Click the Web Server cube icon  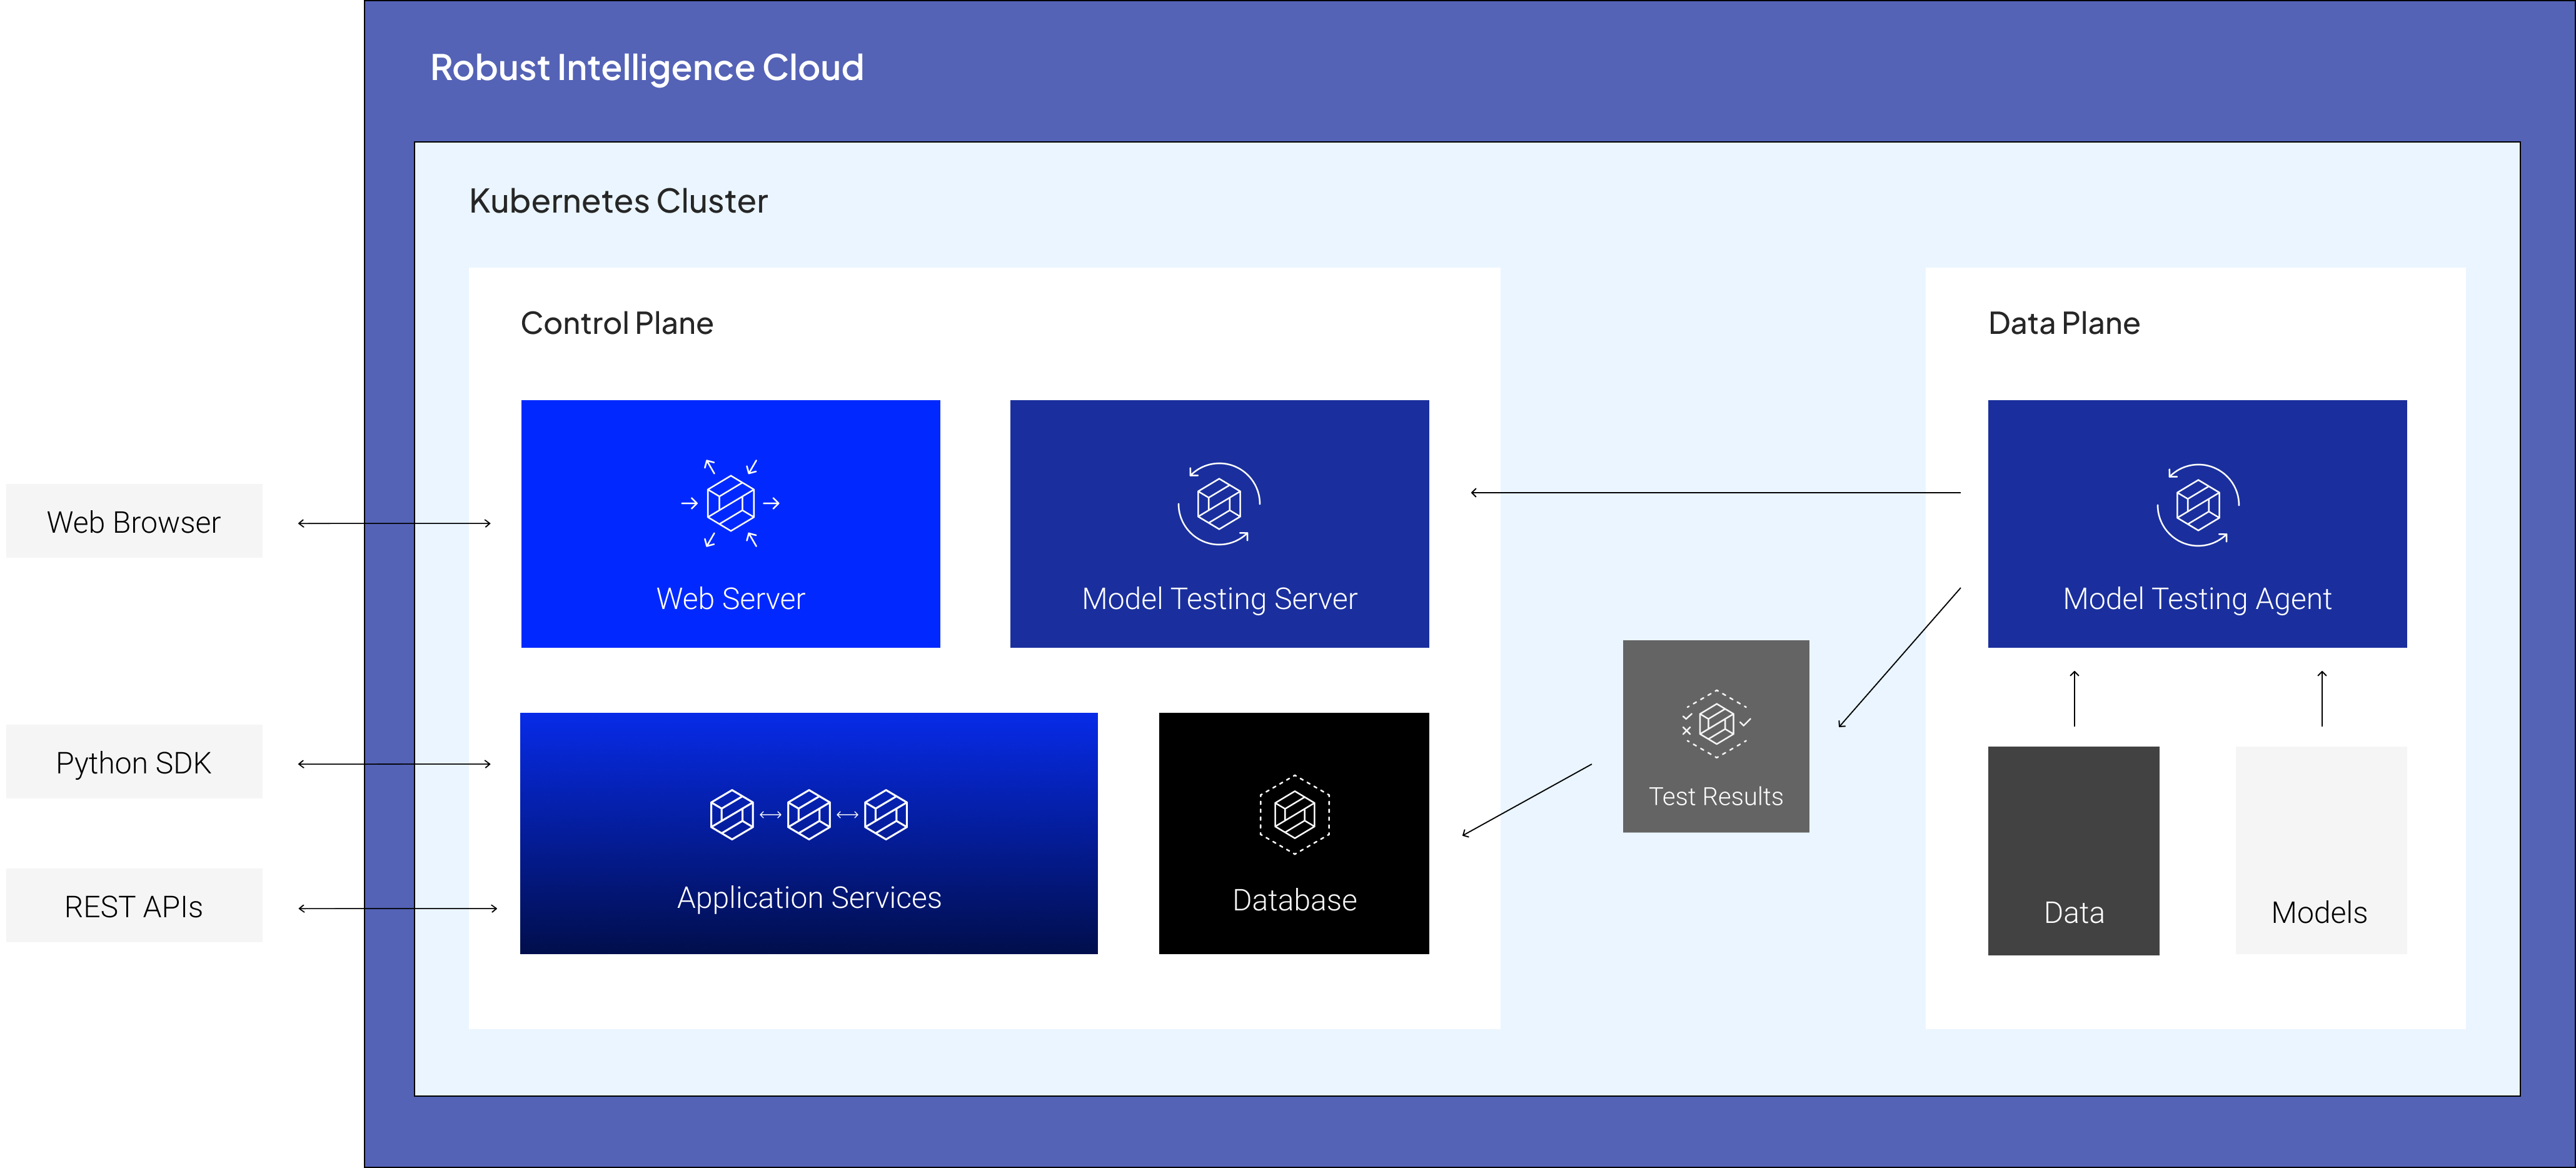(730, 503)
